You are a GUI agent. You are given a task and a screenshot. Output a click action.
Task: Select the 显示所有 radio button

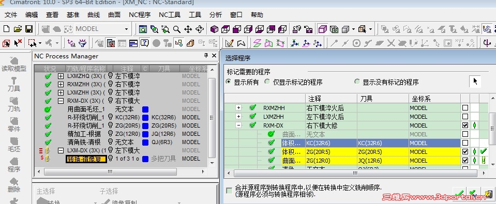[x=229, y=82]
